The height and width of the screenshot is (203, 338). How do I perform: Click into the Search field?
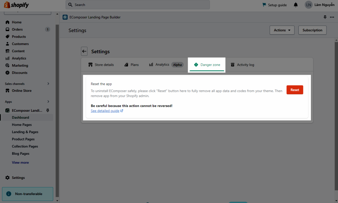pos(138,5)
